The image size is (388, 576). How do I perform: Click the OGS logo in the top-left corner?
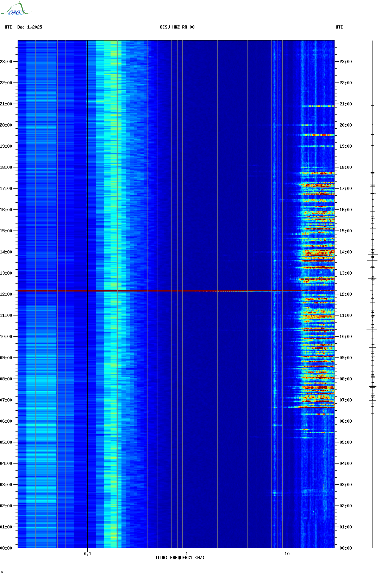16,10
